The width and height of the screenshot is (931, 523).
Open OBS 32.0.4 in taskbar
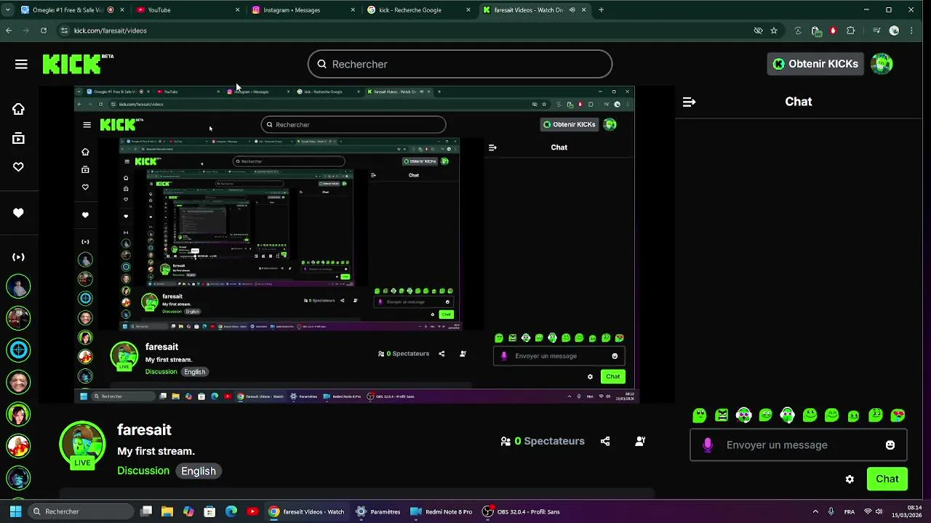[x=521, y=511]
